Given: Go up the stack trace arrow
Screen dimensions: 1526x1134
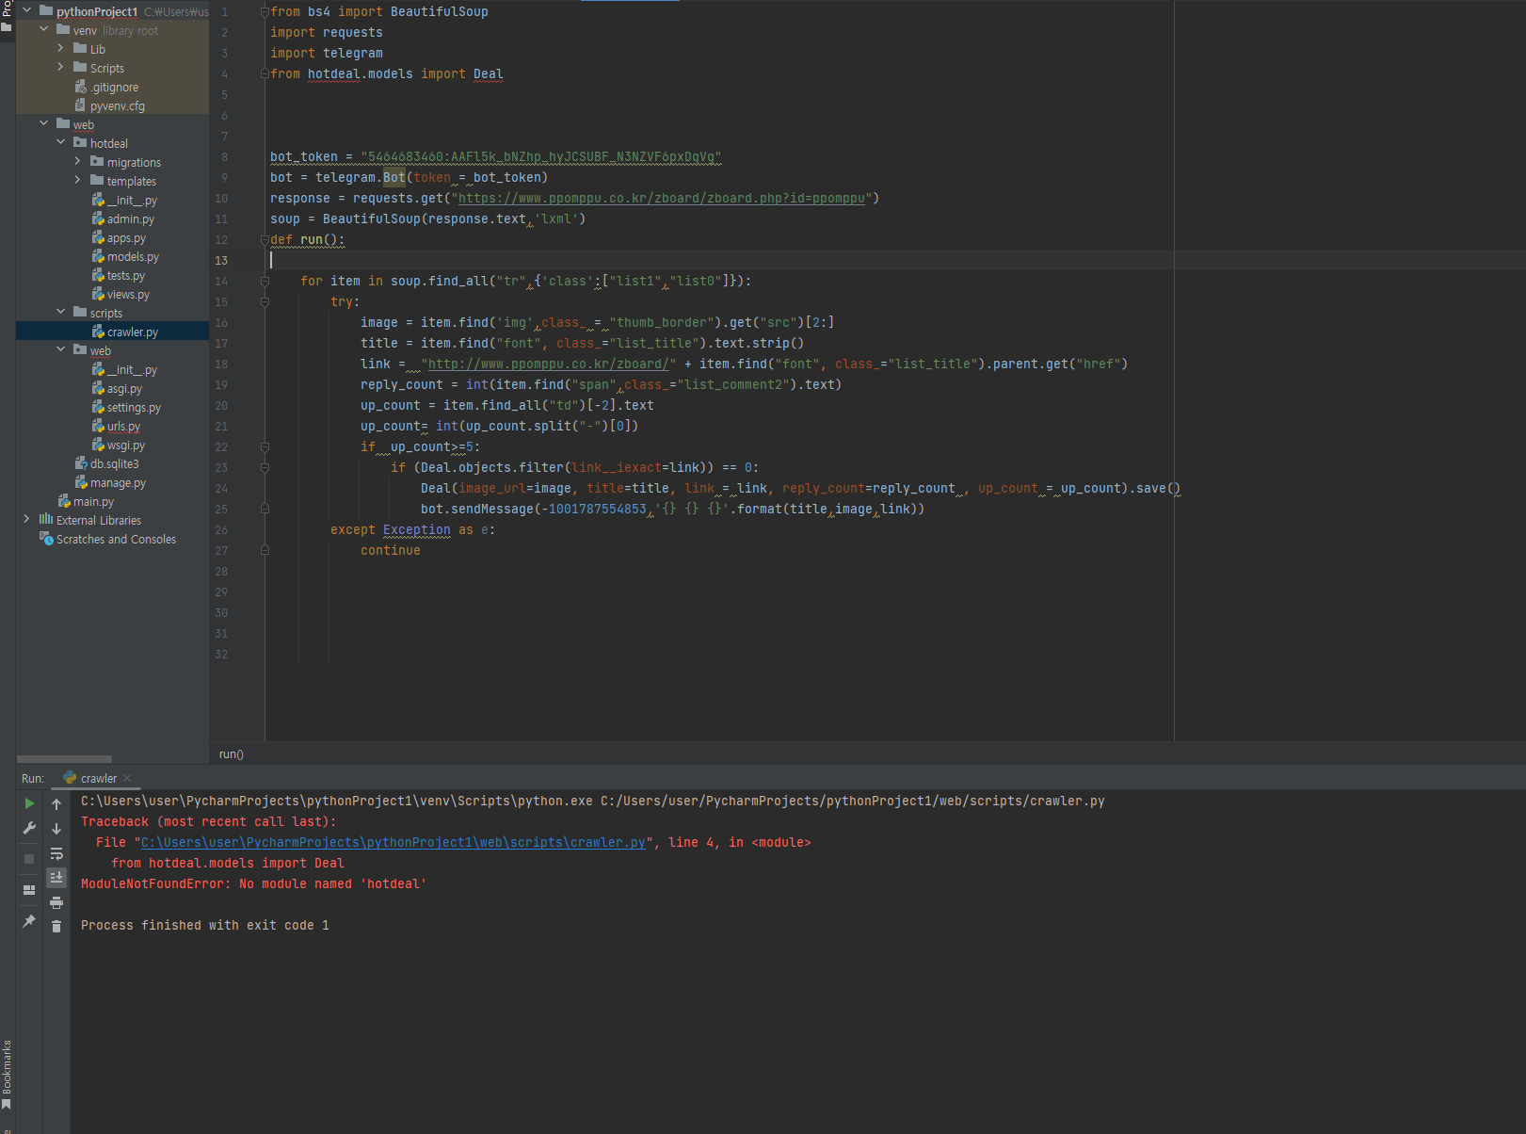Looking at the screenshot, I should (x=56, y=804).
